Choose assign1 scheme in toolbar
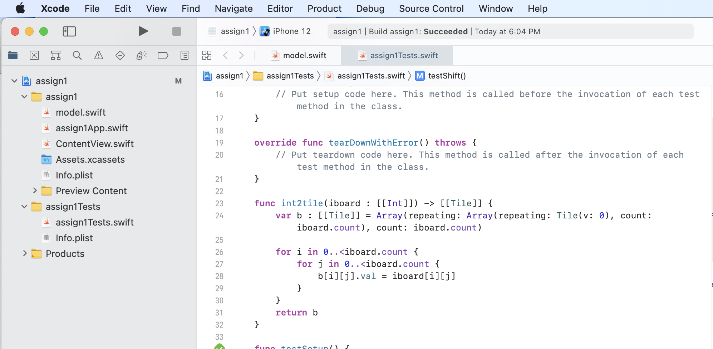The height and width of the screenshot is (349, 713). point(229,31)
